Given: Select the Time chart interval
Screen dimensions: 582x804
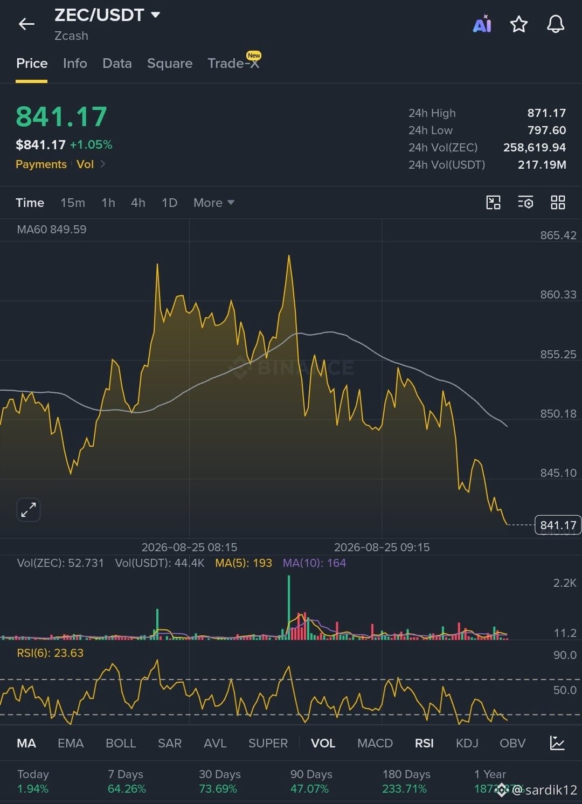Looking at the screenshot, I should click(x=30, y=203).
